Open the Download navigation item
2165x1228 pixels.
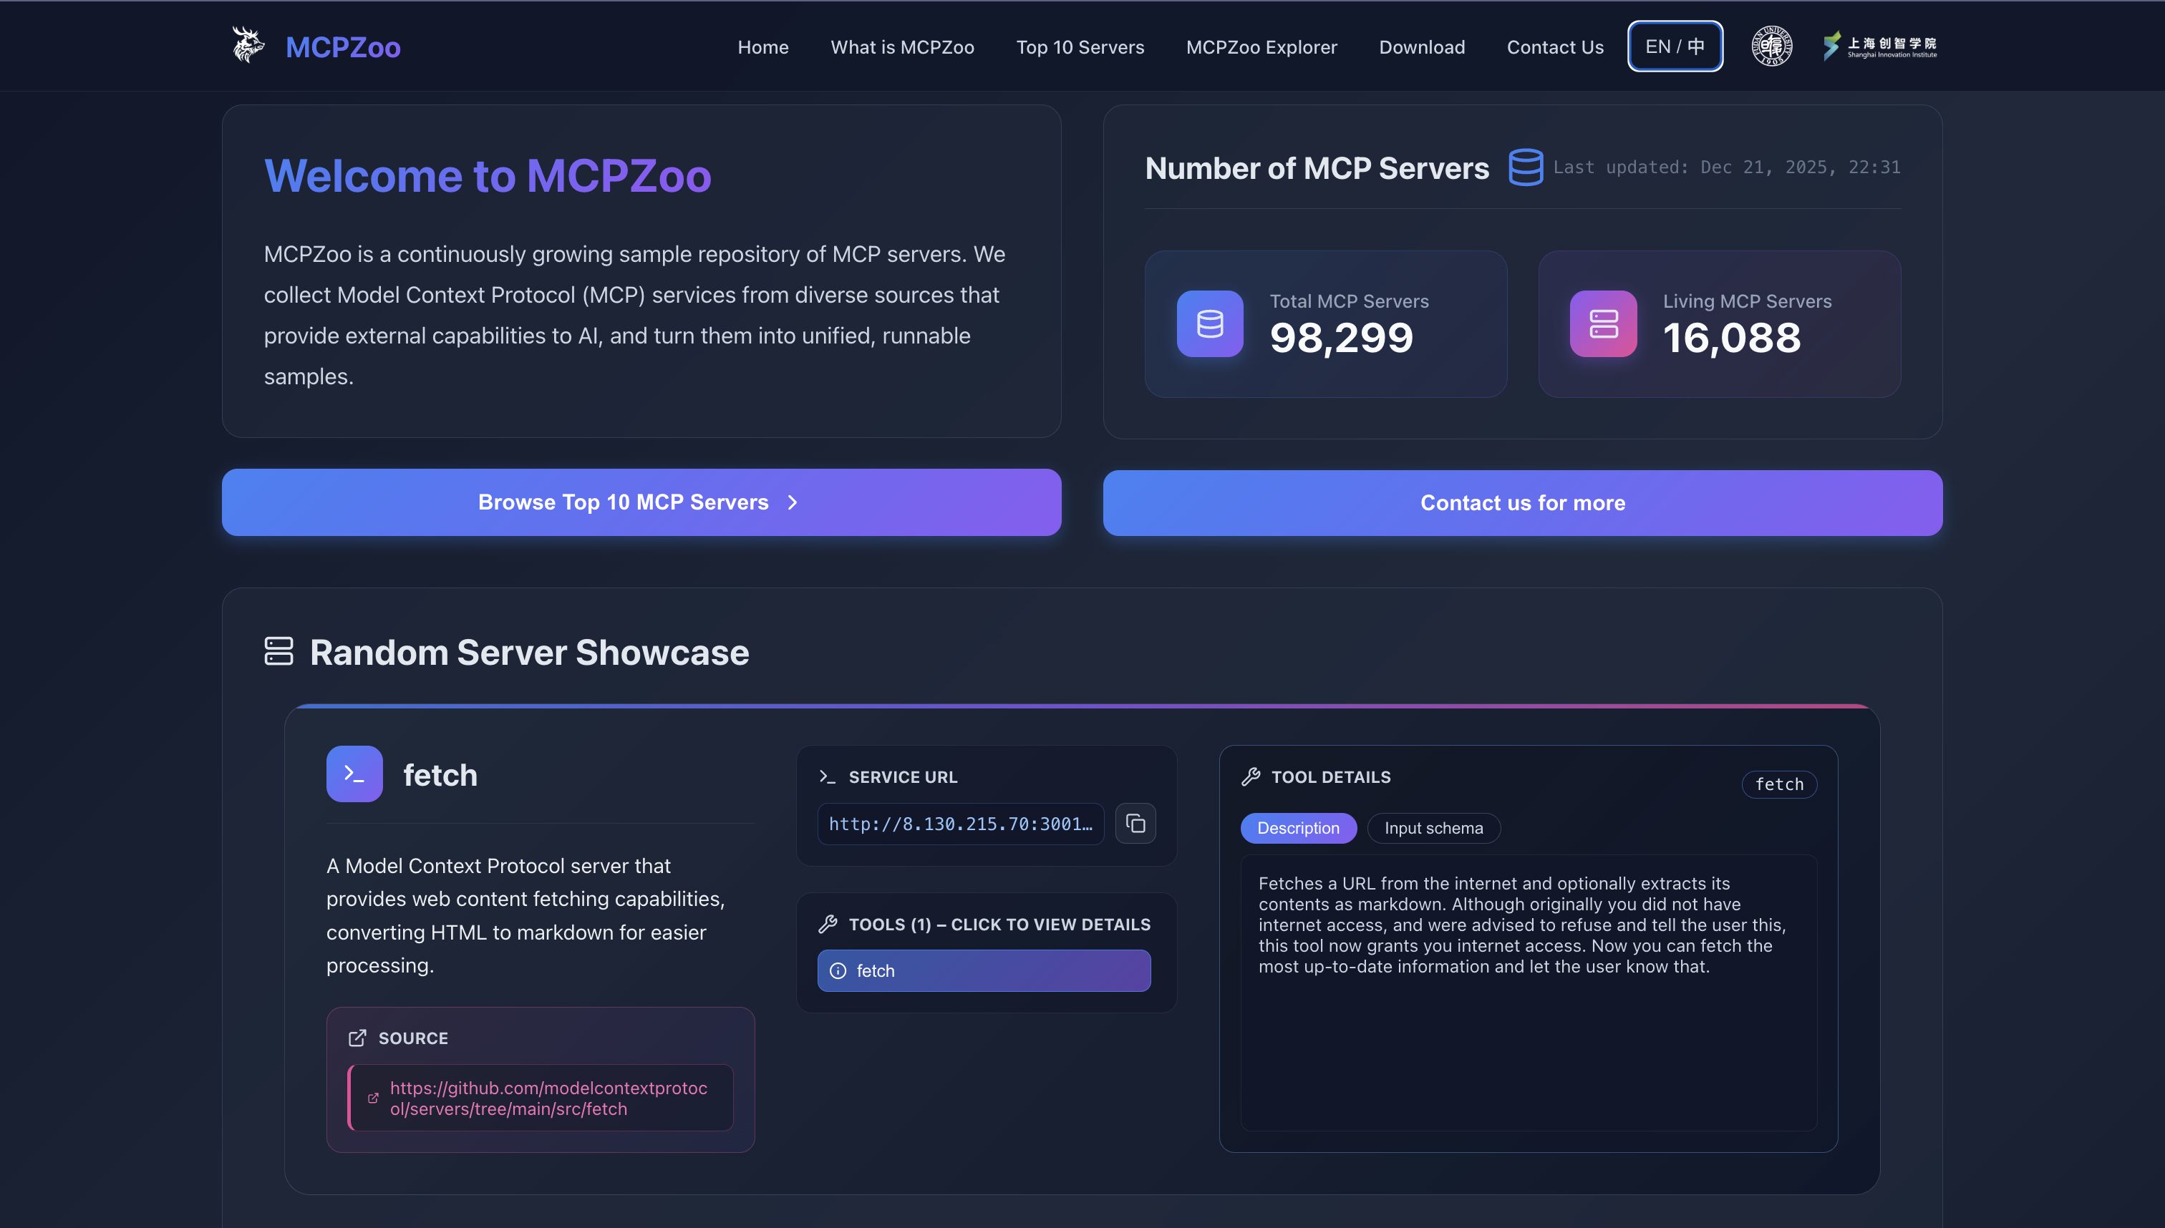[1421, 47]
